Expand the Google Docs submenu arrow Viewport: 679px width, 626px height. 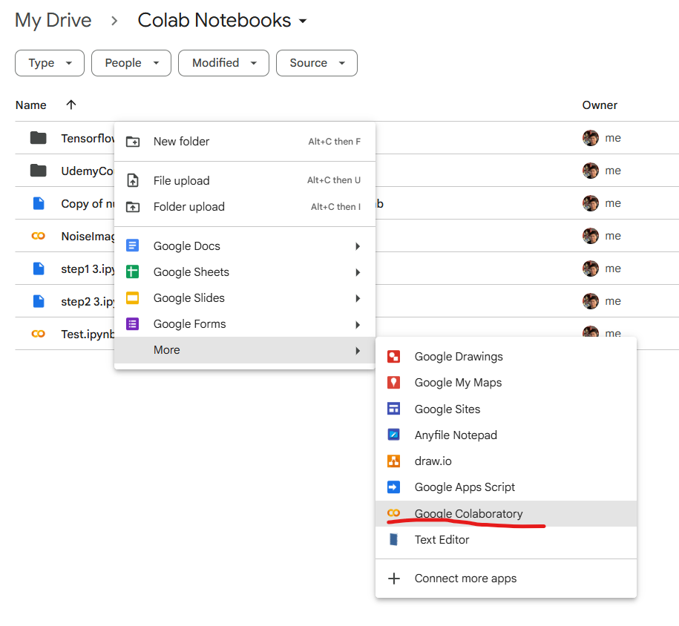click(x=358, y=246)
